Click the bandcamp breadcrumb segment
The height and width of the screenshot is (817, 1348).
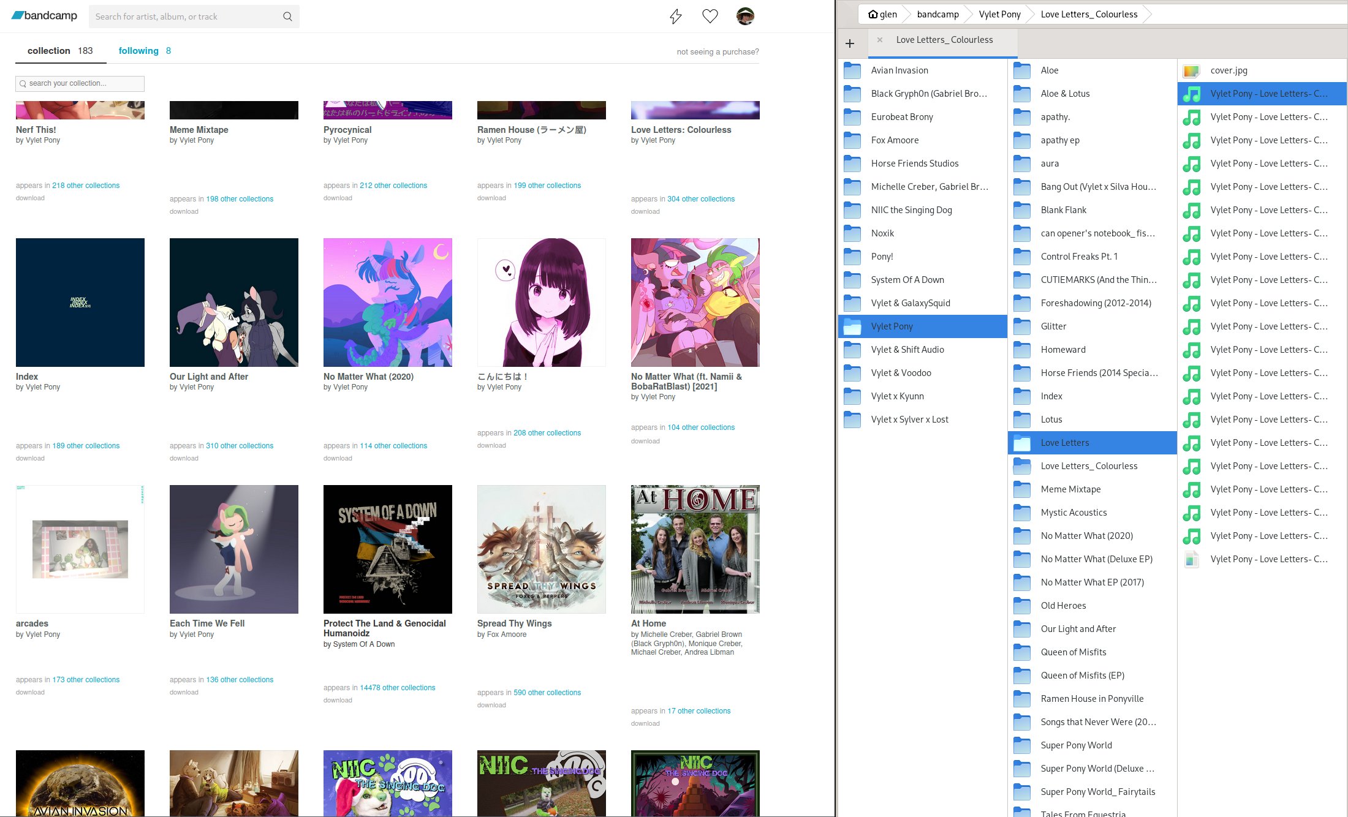pos(937,14)
